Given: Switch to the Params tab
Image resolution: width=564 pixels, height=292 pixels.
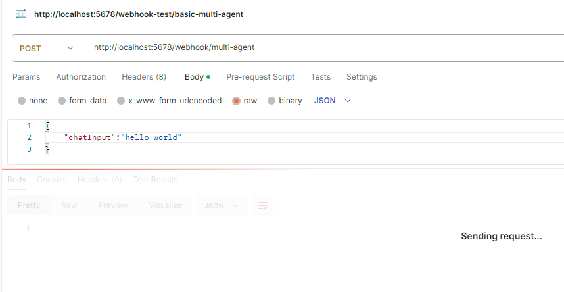Looking at the screenshot, I should click(x=26, y=77).
